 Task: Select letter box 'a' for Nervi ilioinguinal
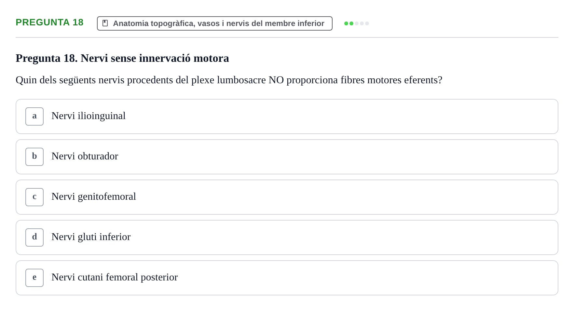(x=34, y=116)
